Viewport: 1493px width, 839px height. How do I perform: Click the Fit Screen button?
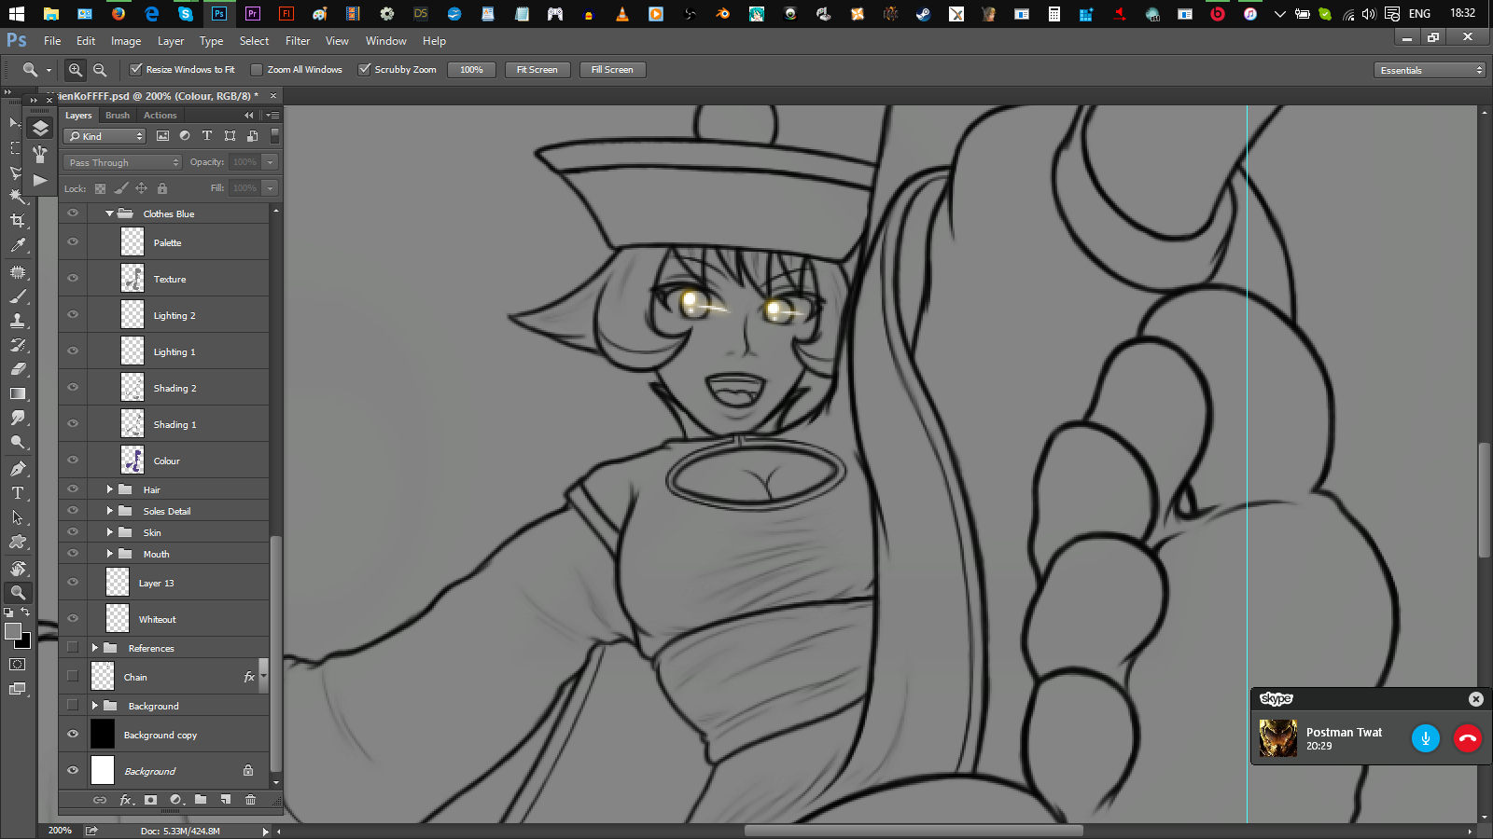point(537,70)
